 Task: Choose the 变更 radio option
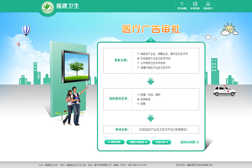pos(138,104)
